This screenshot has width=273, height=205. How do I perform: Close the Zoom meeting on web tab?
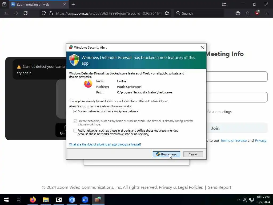click(65, 4)
